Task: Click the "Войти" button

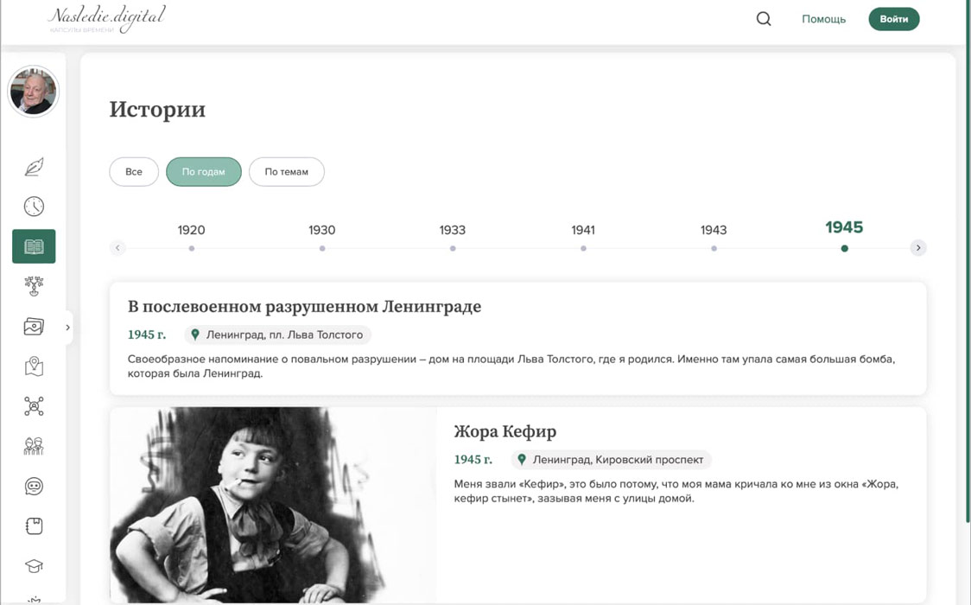Action: (894, 19)
